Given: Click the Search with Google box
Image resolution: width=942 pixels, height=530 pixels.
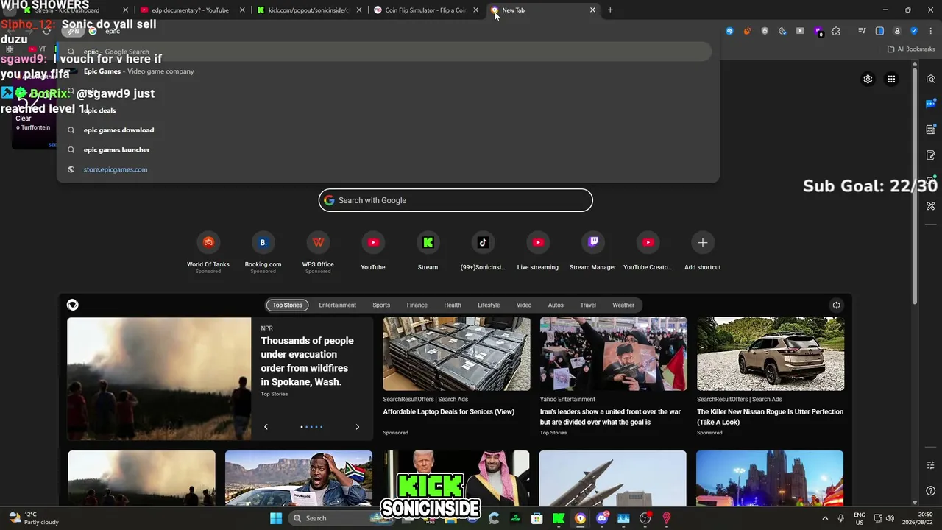Looking at the screenshot, I should [x=456, y=200].
